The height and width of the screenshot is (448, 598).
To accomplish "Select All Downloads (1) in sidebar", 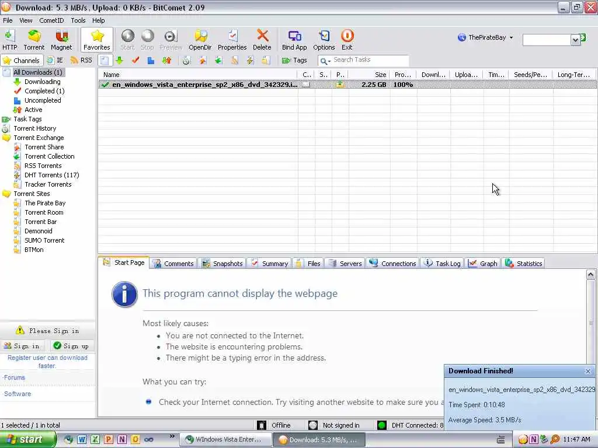I will click(37, 72).
